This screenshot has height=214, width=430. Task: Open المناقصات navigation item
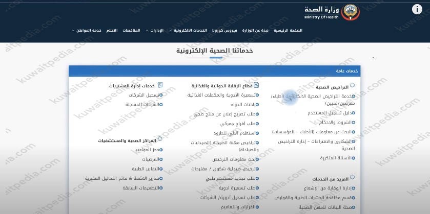131,30
